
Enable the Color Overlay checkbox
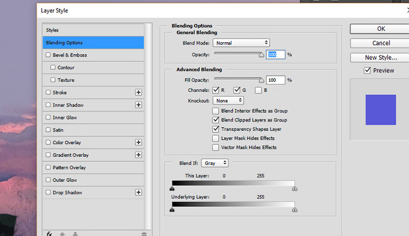click(48, 142)
